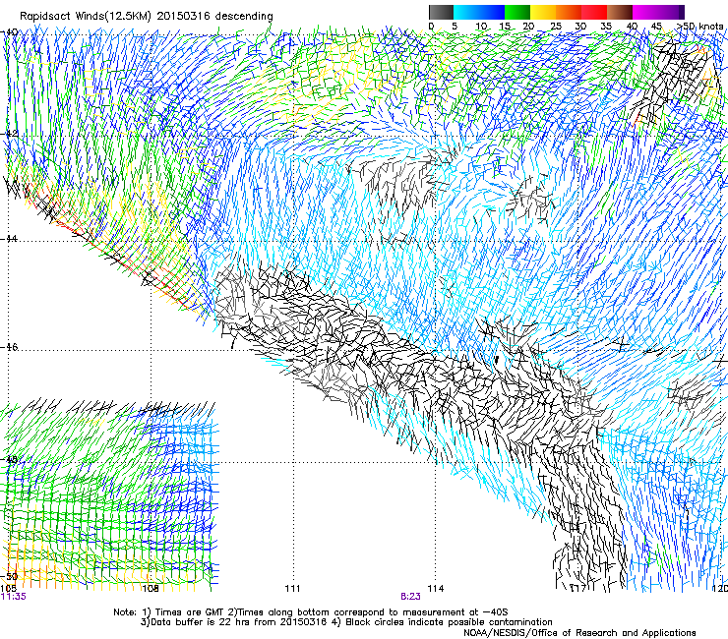Image resolution: width=728 pixels, height=639 pixels.
Task: Click the '25' label under the color bar
Action: tap(556, 27)
